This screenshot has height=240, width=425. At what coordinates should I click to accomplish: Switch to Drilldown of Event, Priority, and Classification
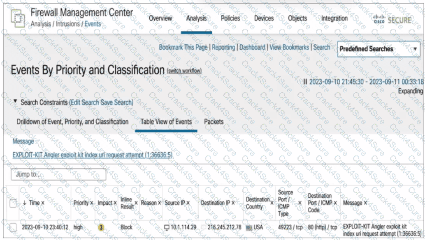coord(73,121)
